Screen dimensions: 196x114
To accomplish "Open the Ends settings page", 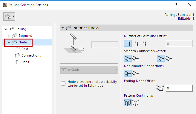I will (25, 62).
